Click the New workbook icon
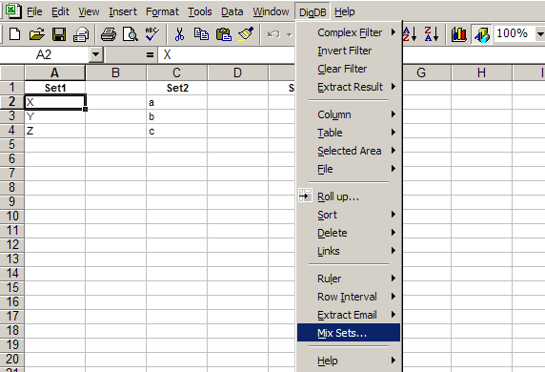 coord(14,34)
